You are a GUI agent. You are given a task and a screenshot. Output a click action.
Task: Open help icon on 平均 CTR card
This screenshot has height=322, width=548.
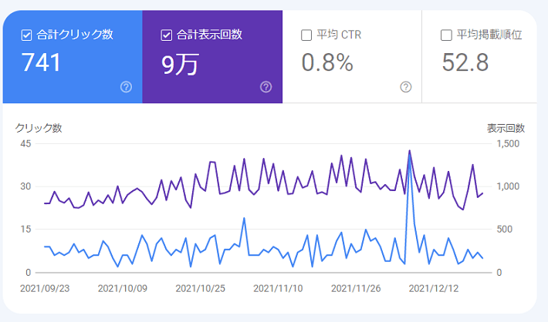pos(406,87)
